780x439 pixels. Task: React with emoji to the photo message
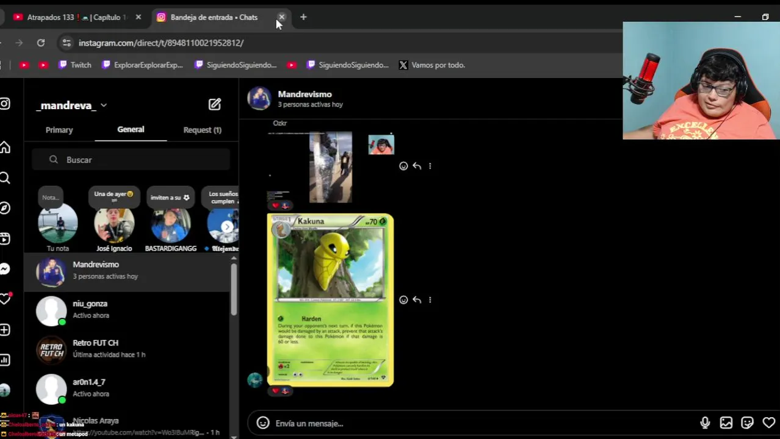[403, 166]
